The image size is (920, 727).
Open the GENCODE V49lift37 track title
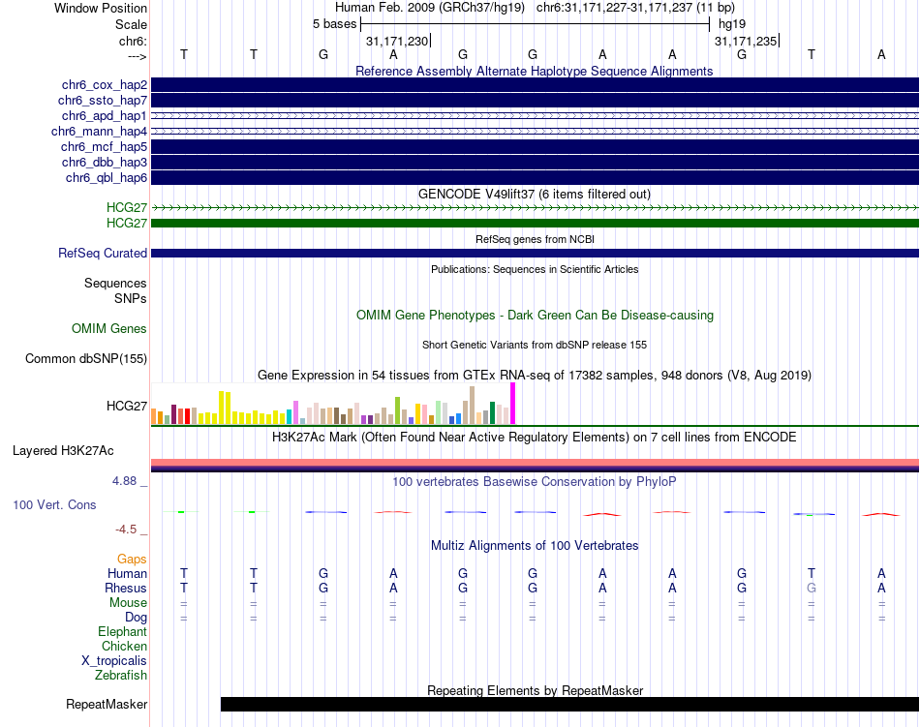534,194
